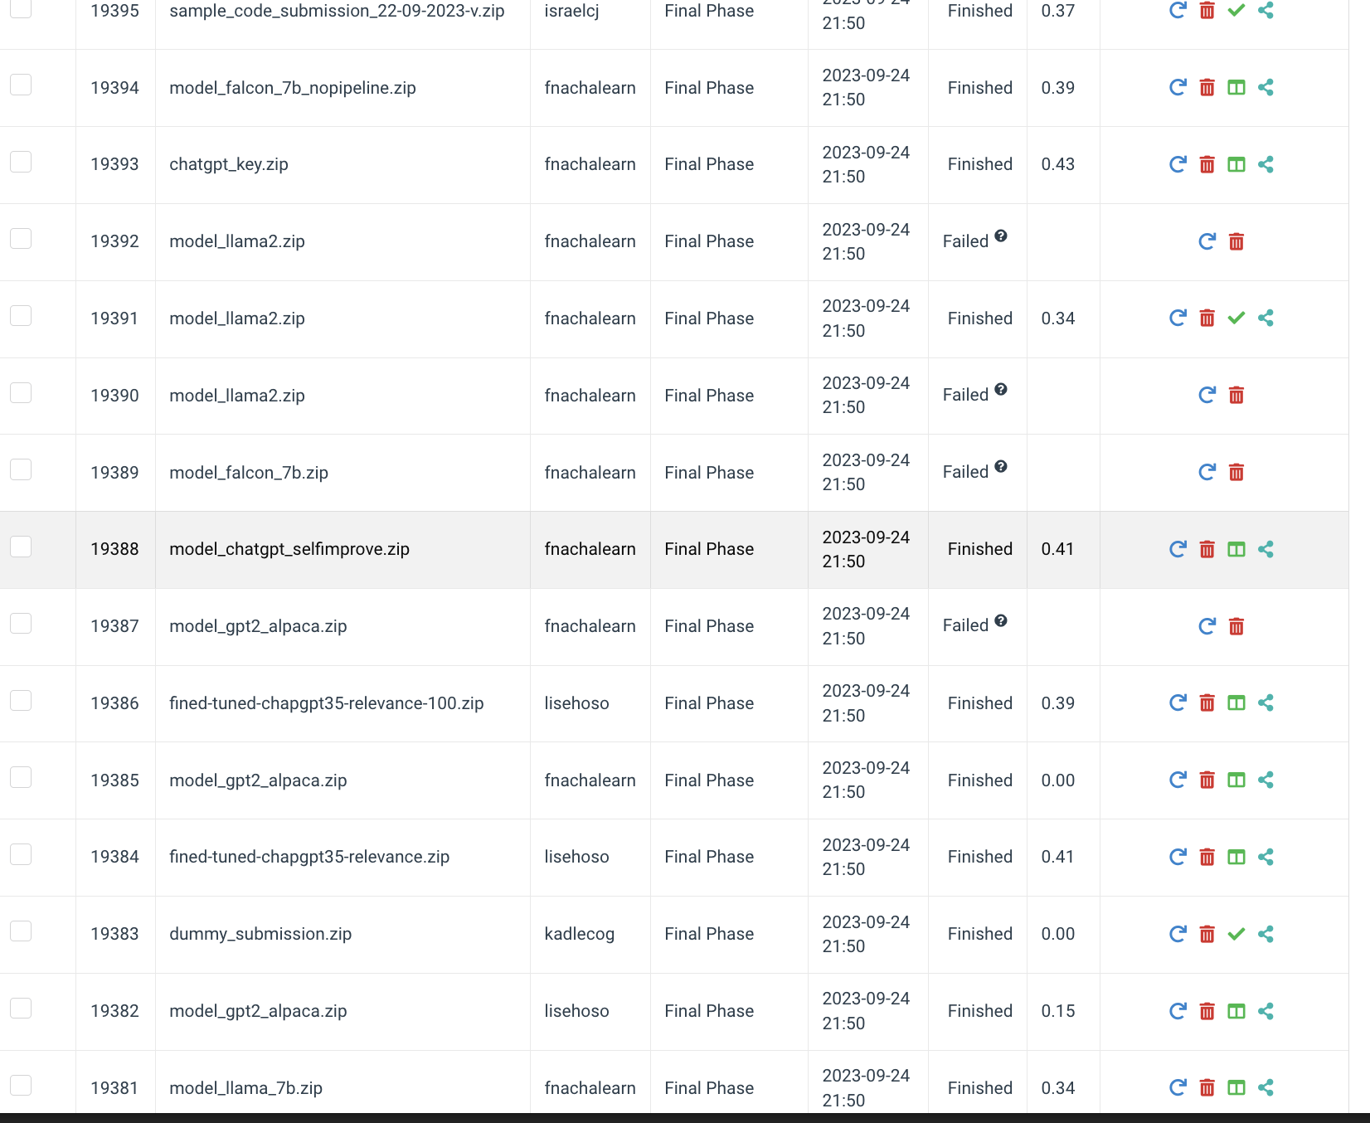Toggle the checkmark on submission 19383
The height and width of the screenshot is (1123, 1370).
tap(1236, 934)
